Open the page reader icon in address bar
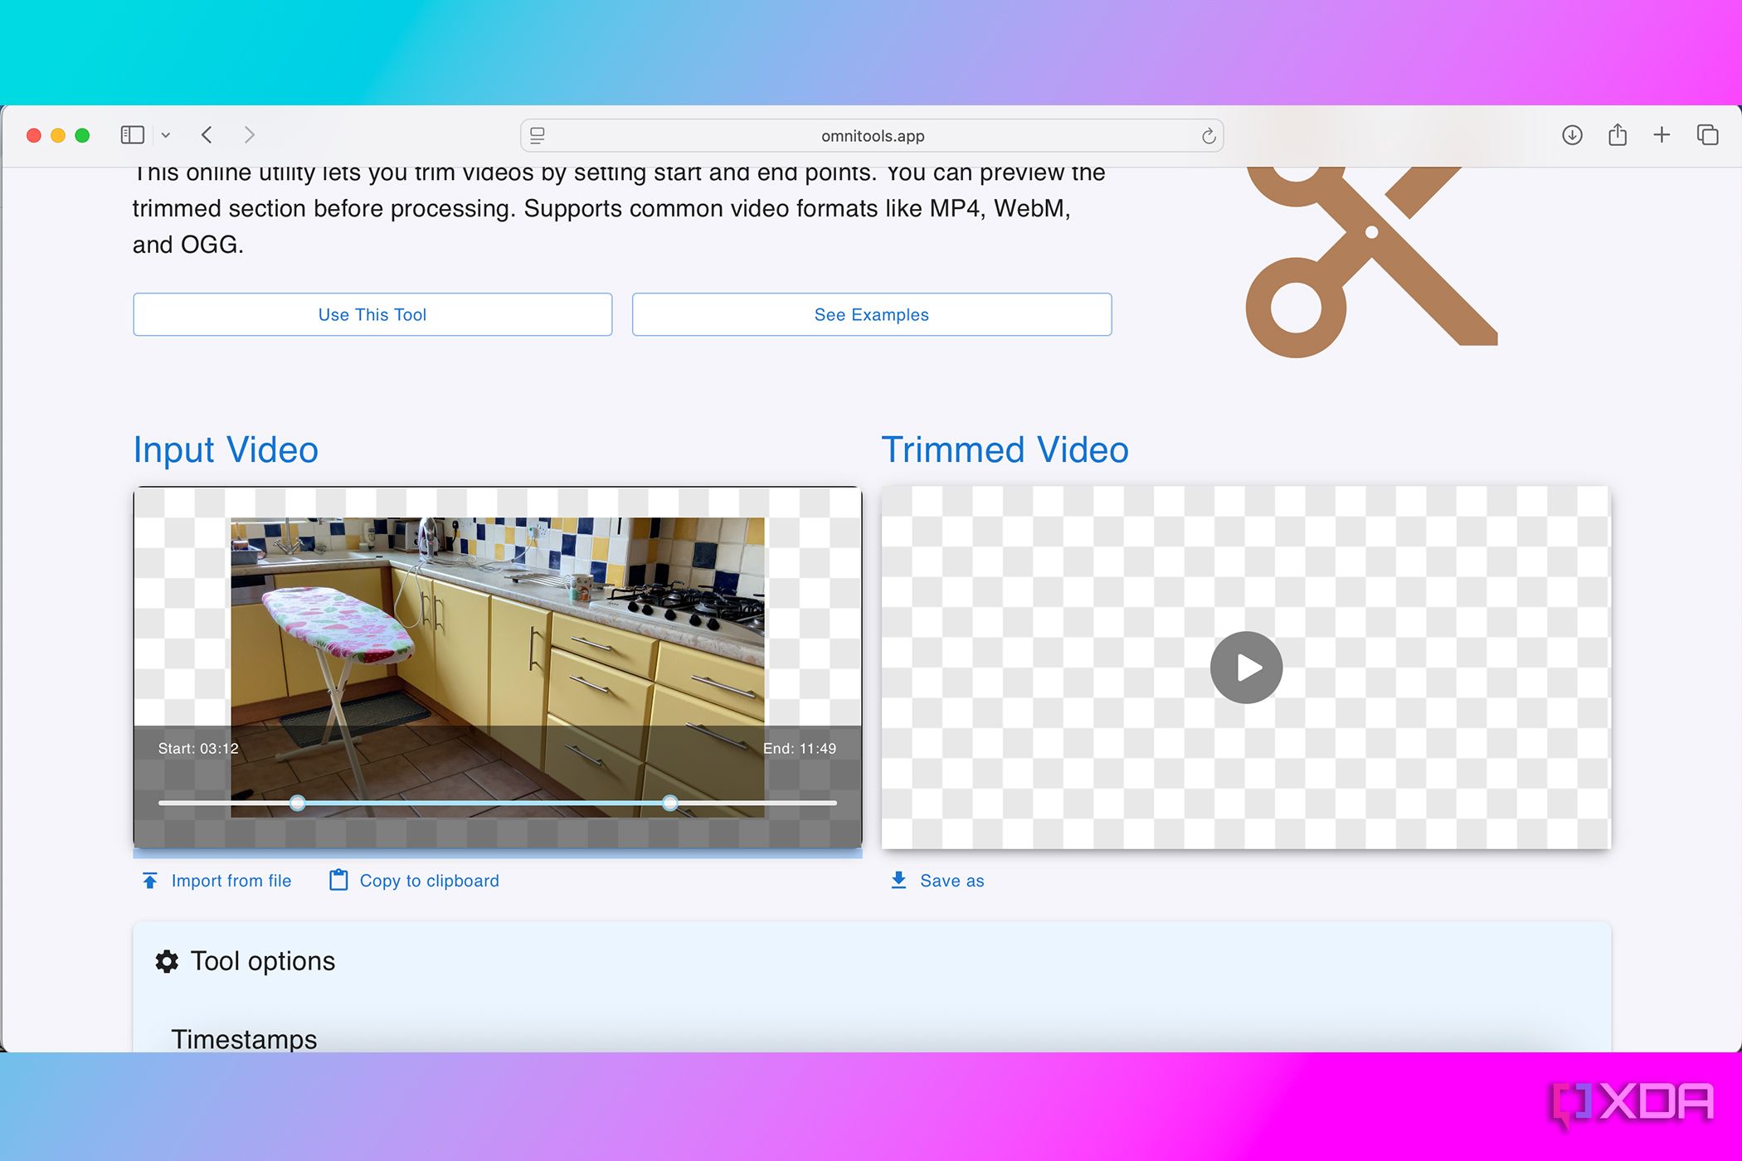 538,135
